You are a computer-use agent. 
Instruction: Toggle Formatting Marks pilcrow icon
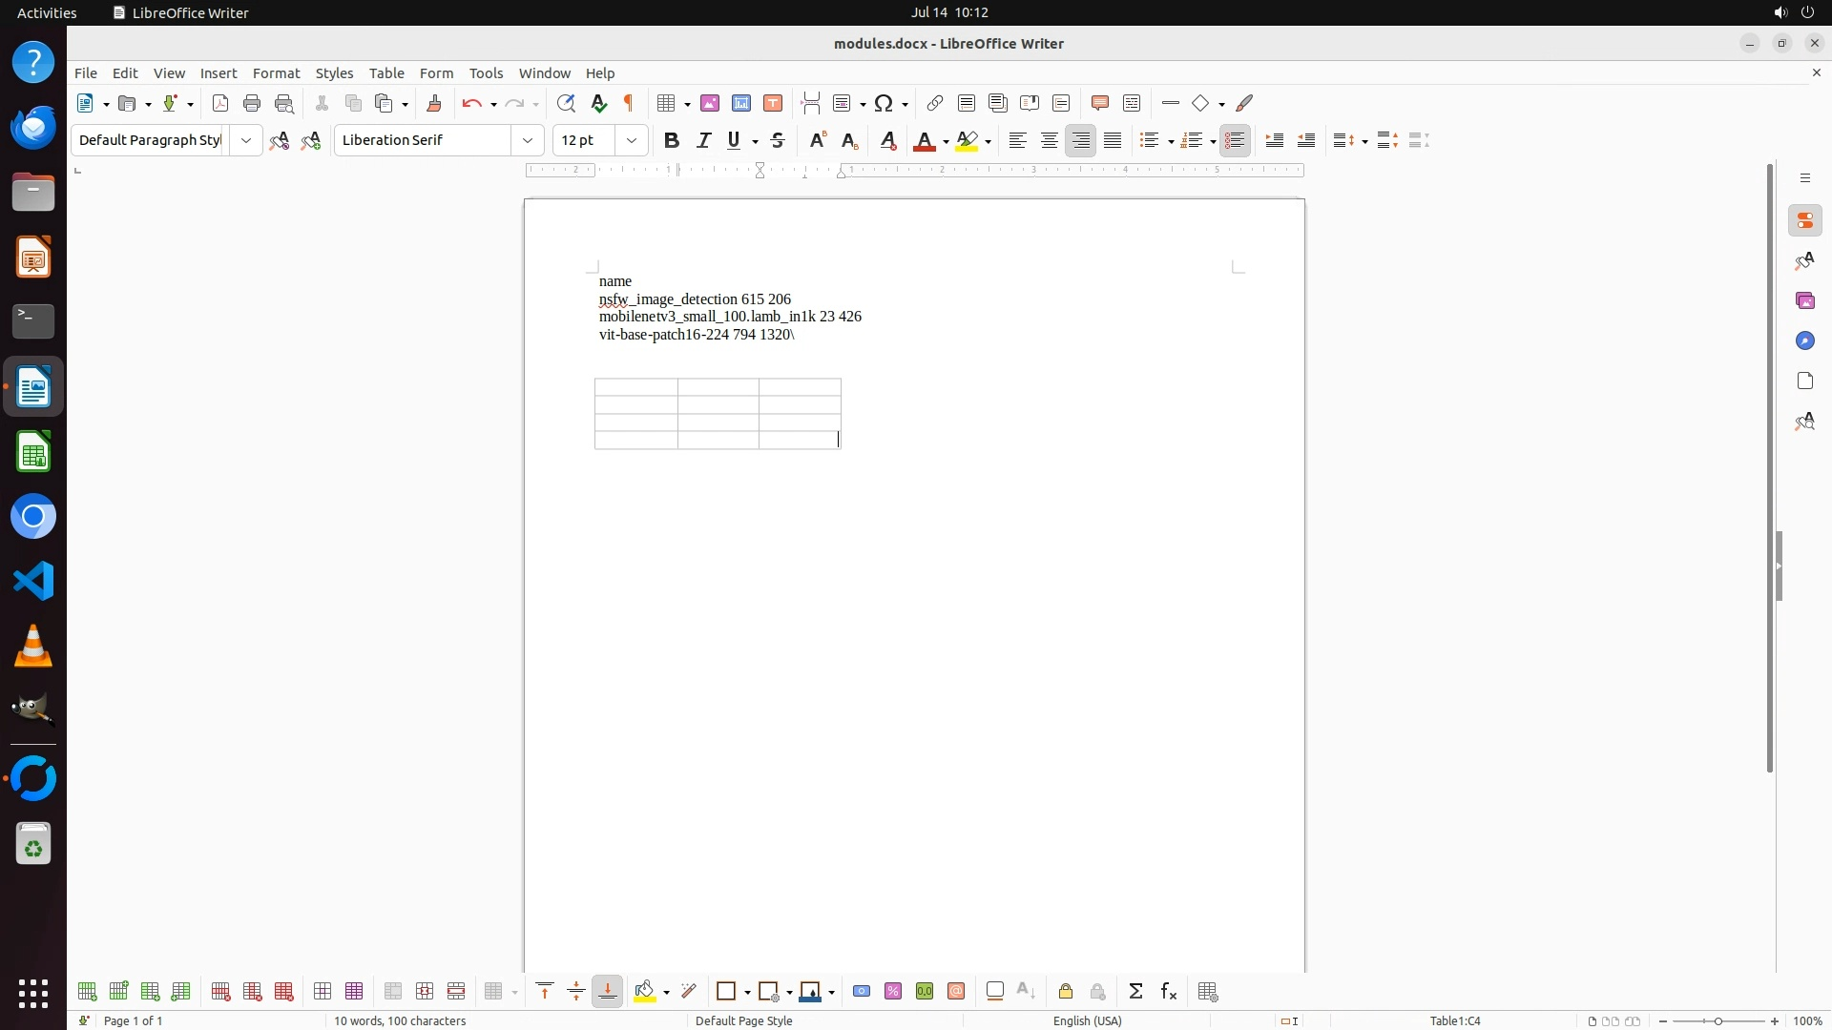(x=629, y=103)
